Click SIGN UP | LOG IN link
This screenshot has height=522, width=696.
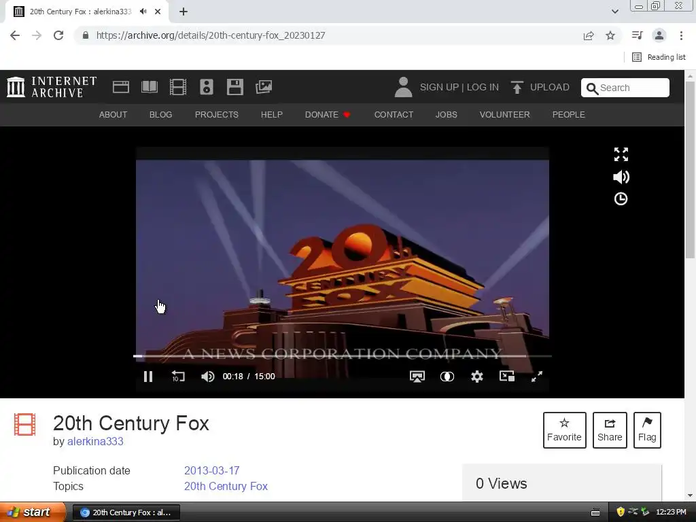pyautogui.click(x=459, y=87)
